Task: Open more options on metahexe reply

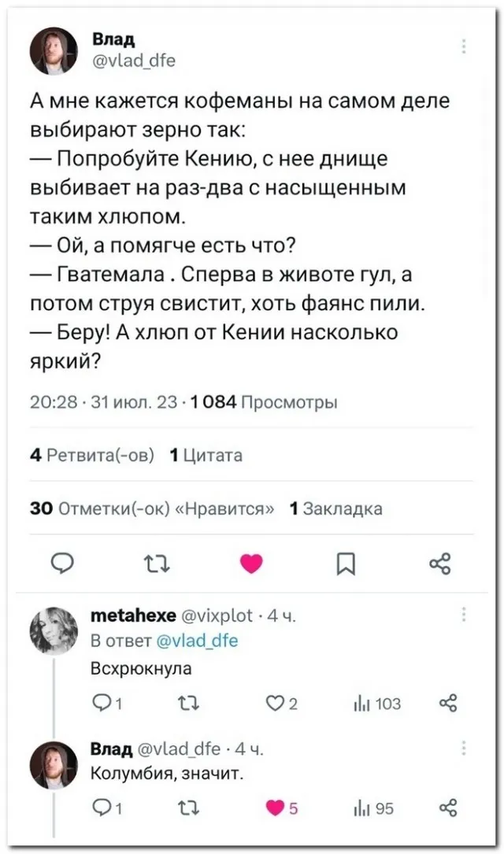Action: click(x=462, y=616)
